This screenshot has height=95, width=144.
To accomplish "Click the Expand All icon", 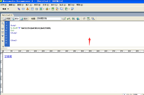I will [x=3, y=36].
